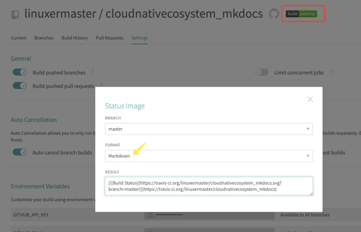This screenshot has width=361, height=232.
Task: Click the Environment Variables section heading
Action: pyautogui.click(x=40, y=186)
